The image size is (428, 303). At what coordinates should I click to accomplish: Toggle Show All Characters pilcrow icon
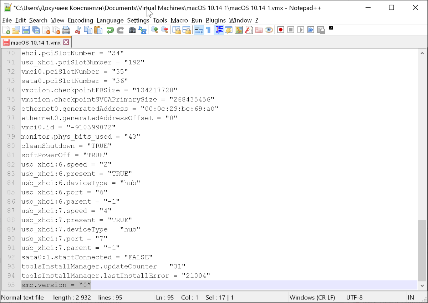[208, 30]
